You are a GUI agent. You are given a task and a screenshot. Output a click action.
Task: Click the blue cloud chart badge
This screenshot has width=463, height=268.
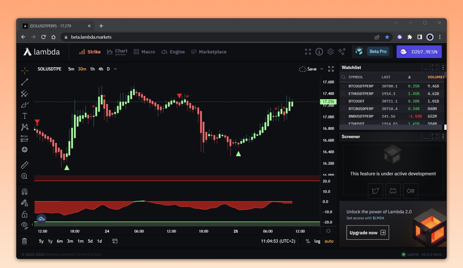[x=41, y=219]
